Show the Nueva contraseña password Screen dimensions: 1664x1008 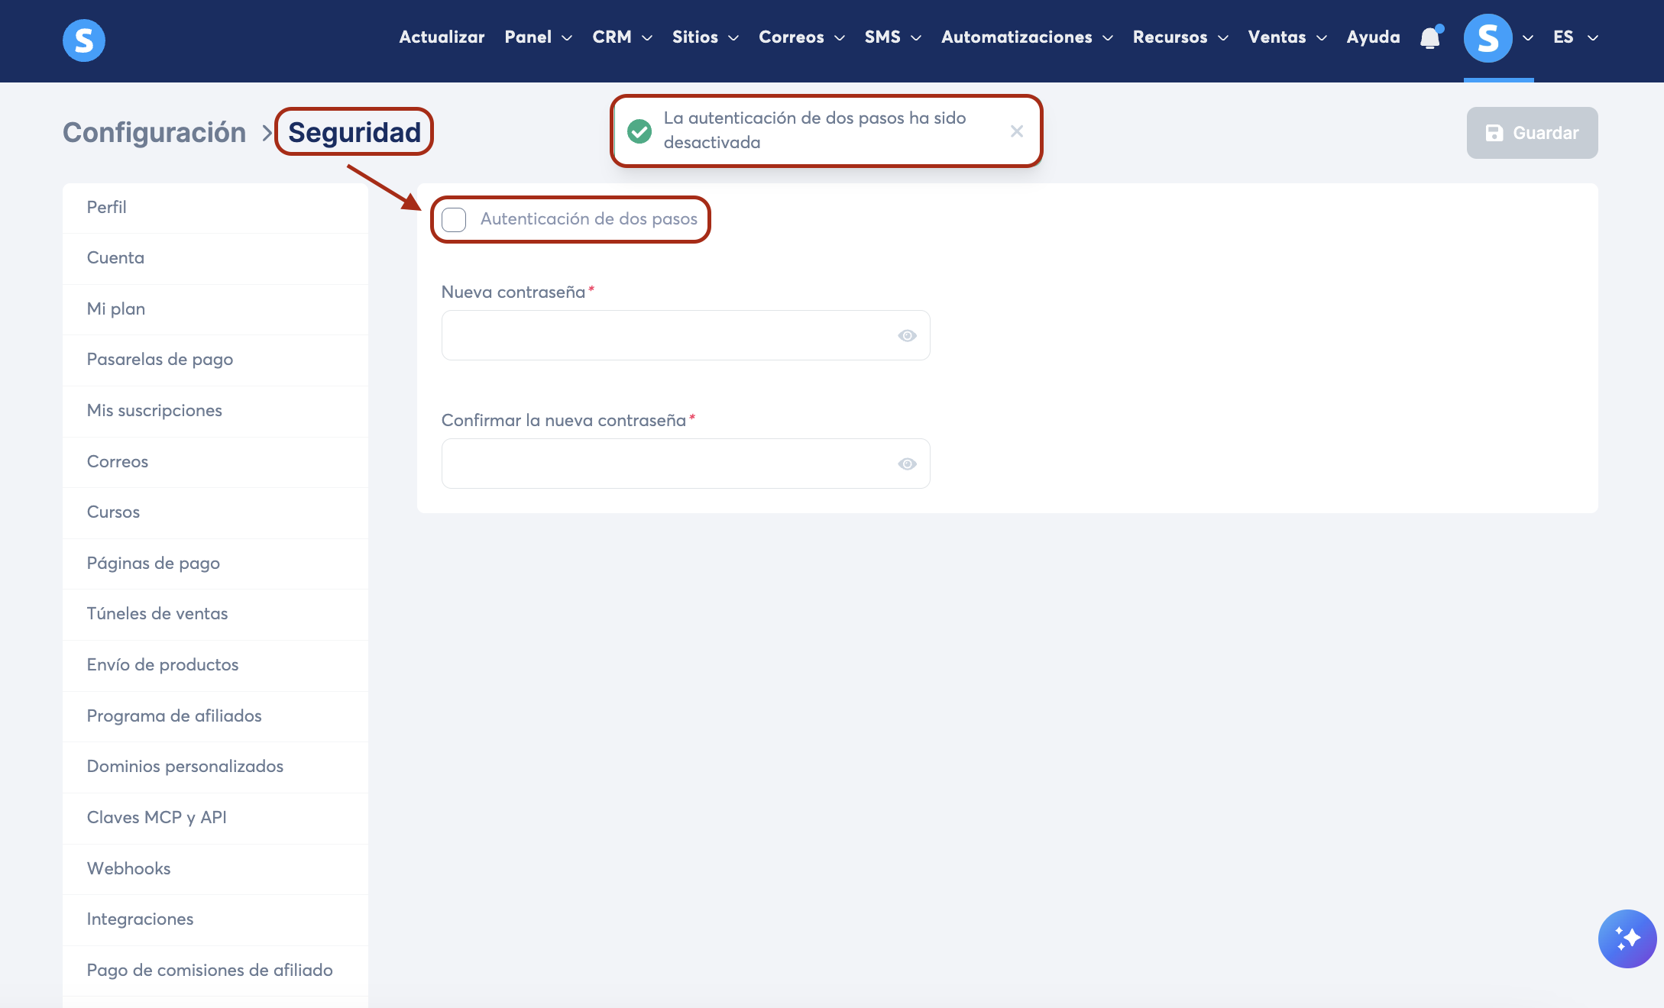[907, 336]
